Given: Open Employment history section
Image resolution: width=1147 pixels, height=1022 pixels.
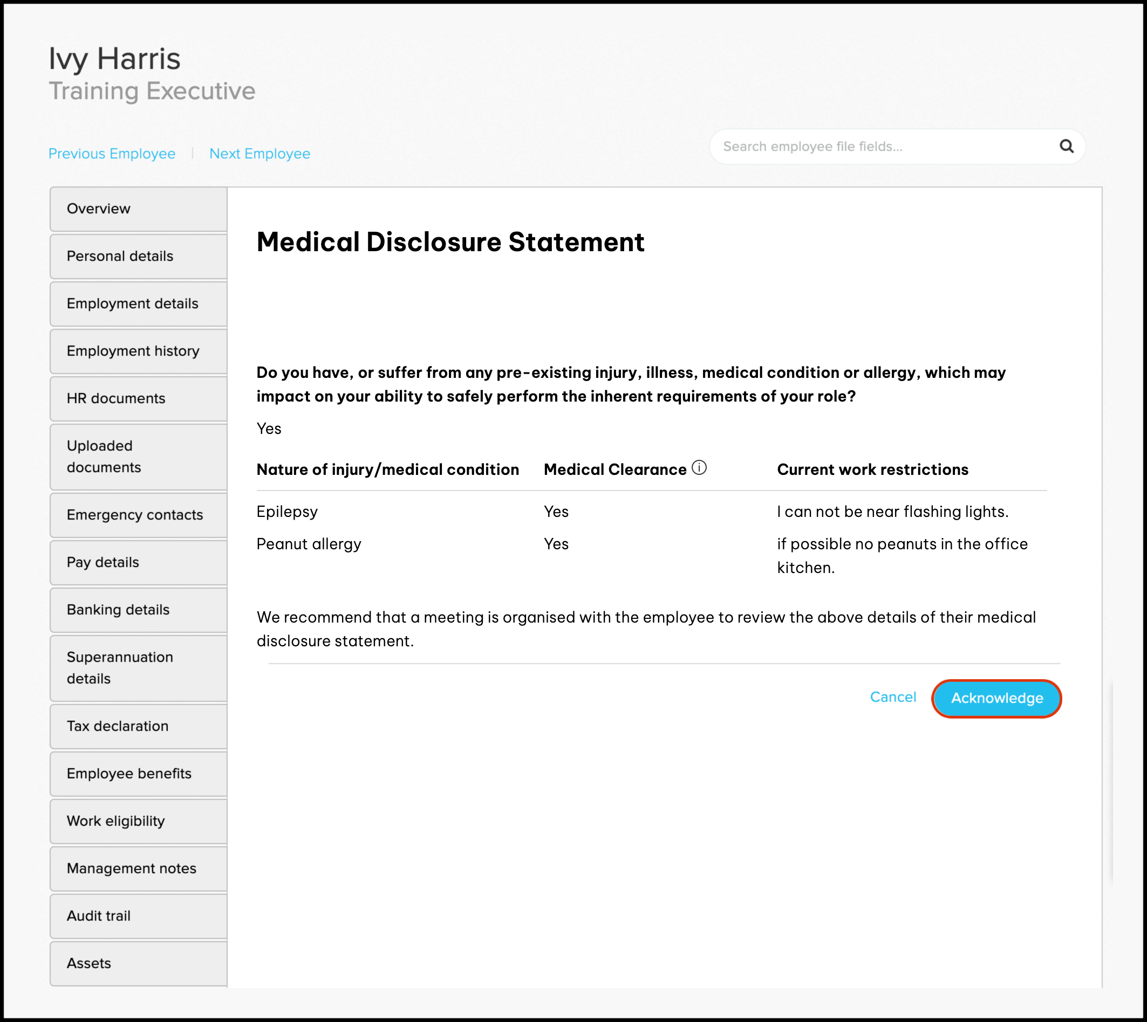Looking at the screenshot, I should (x=139, y=351).
